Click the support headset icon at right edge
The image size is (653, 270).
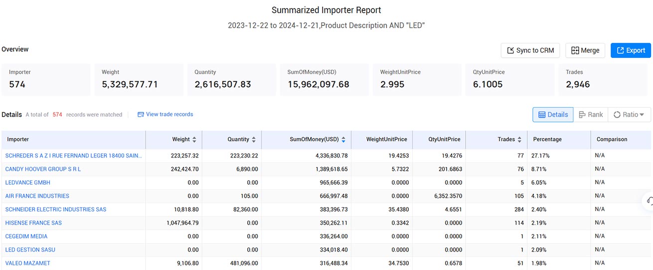649,200
